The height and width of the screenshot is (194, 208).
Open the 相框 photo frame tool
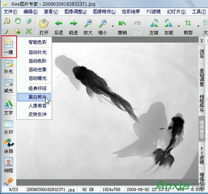tap(9, 165)
